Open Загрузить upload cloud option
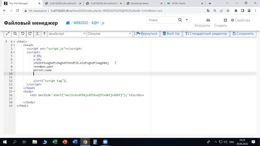This screenshot has height=146, width=260. point(202,23)
